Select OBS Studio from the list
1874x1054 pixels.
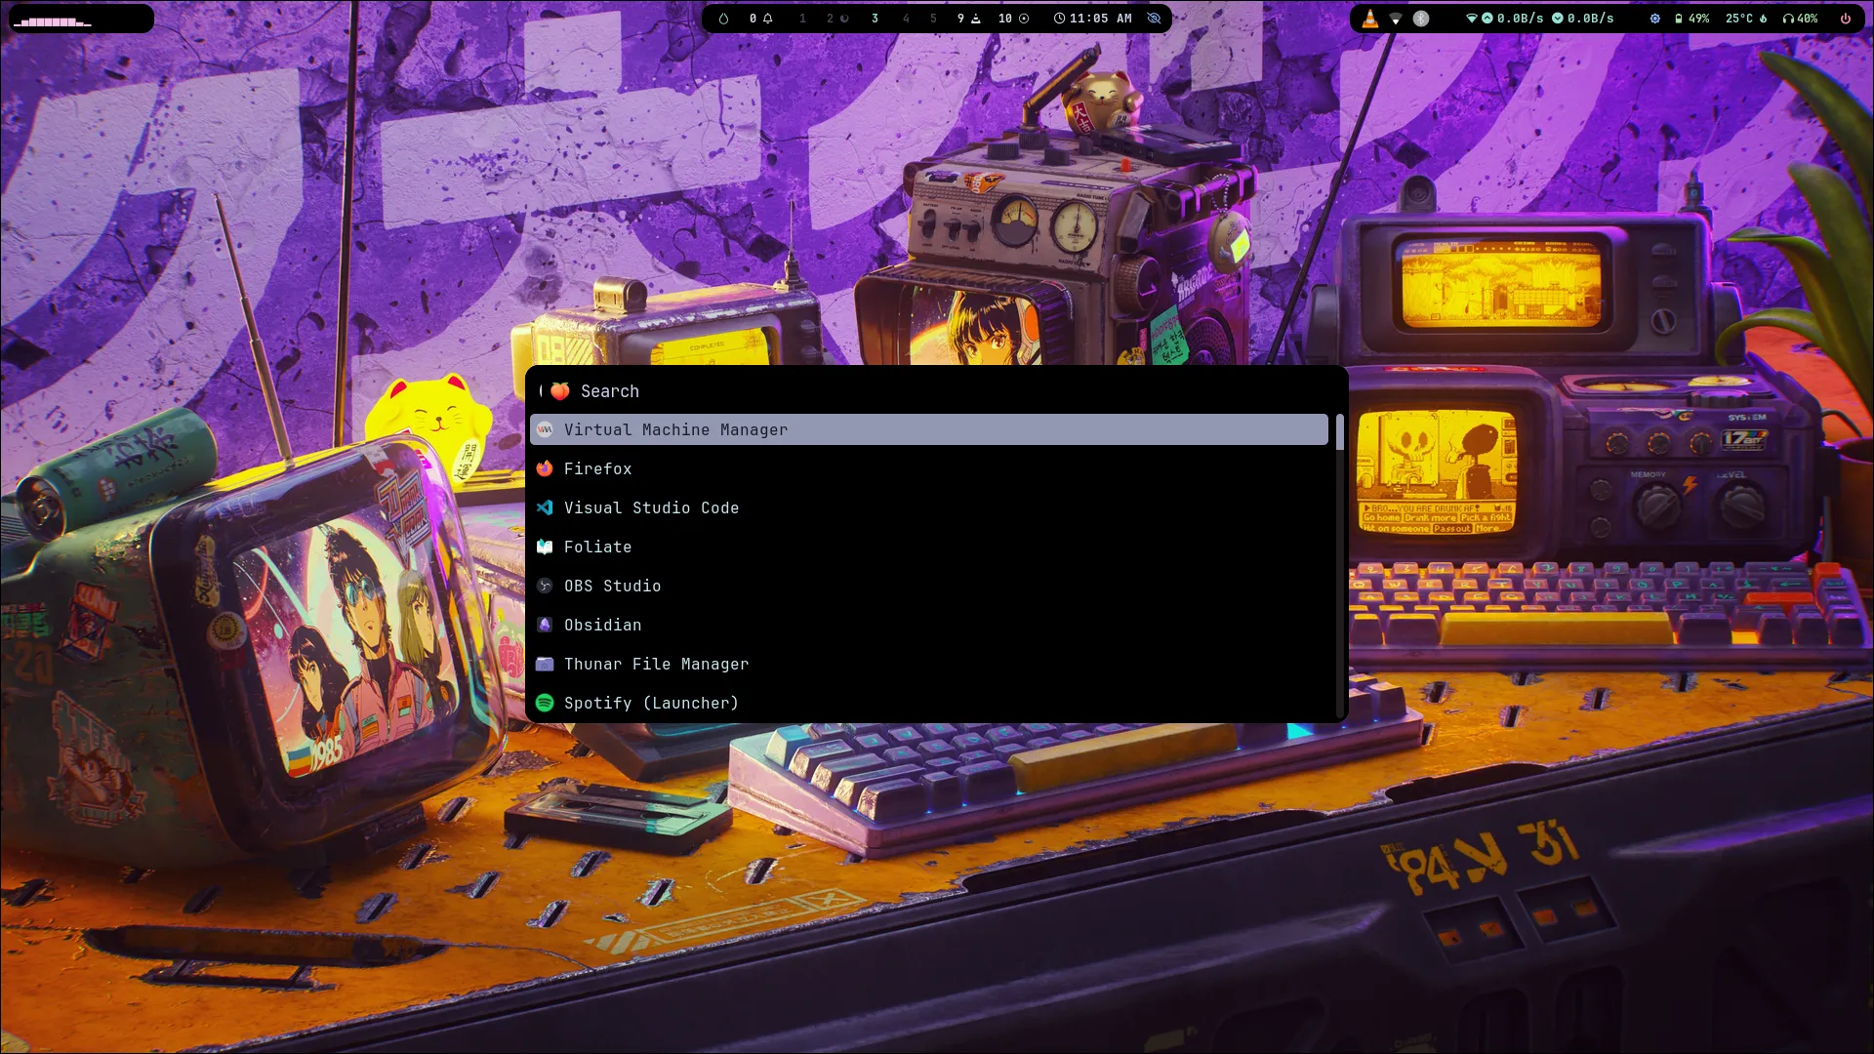pyautogui.click(x=612, y=586)
